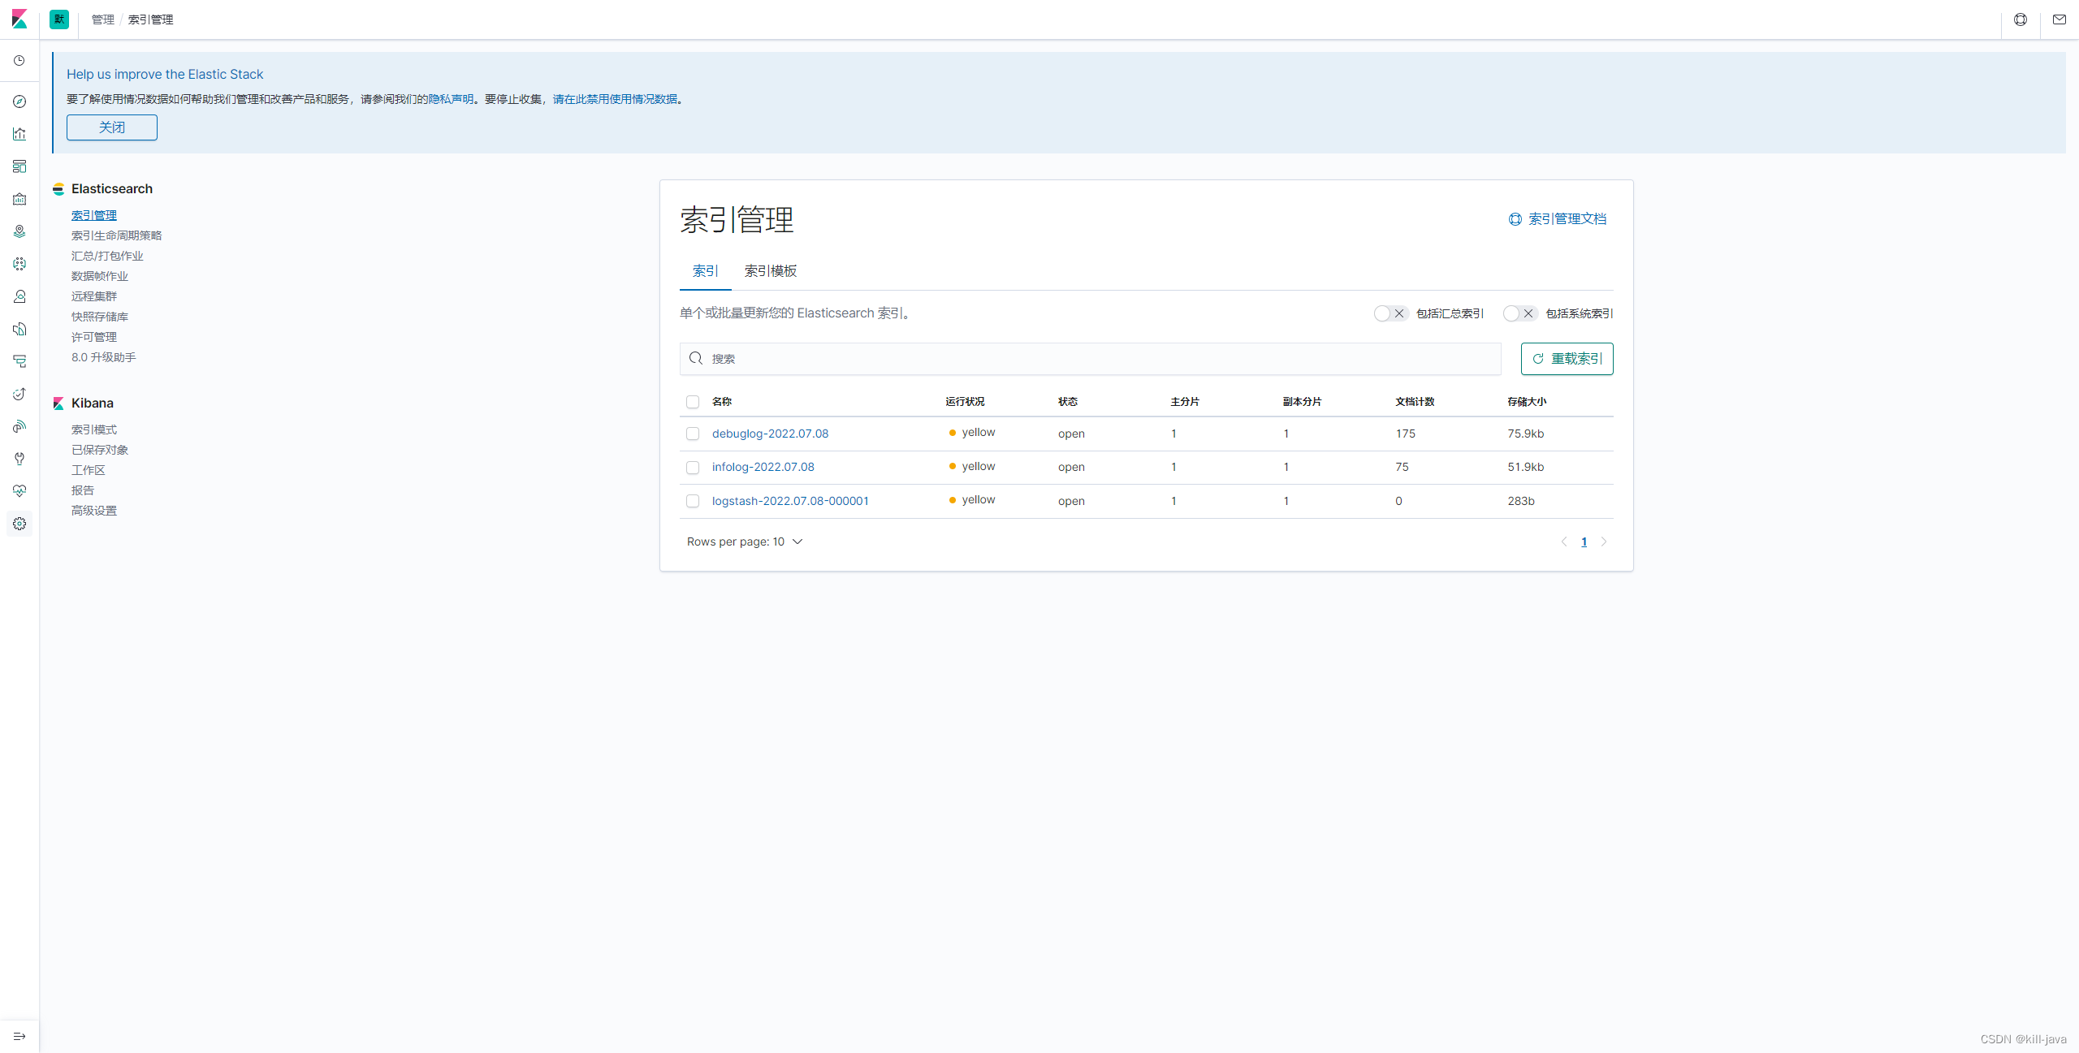The width and height of the screenshot is (2079, 1053).
Task: Open SIEM radar icon in sidebar
Action: coord(19,426)
